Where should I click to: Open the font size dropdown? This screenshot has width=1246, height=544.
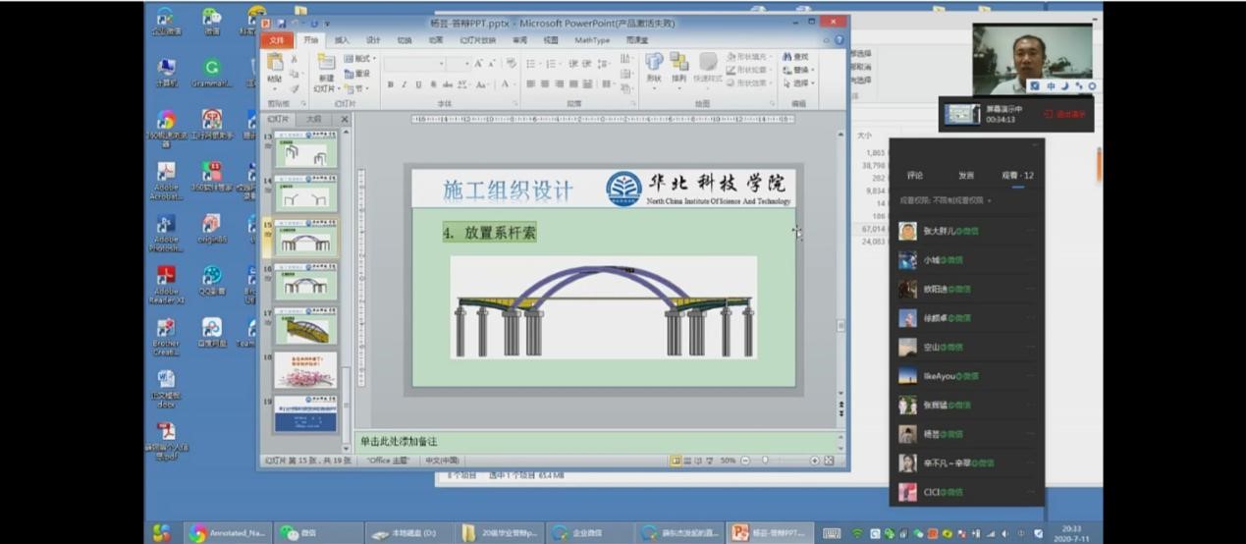coord(465,64)
